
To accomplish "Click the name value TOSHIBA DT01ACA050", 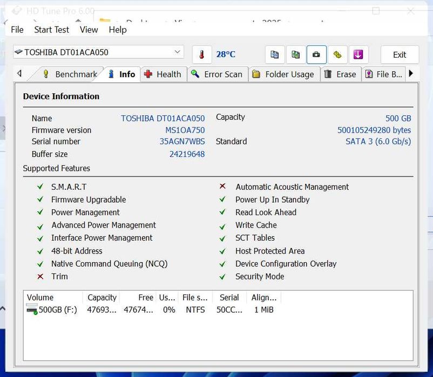I will (x=163, y=118).
